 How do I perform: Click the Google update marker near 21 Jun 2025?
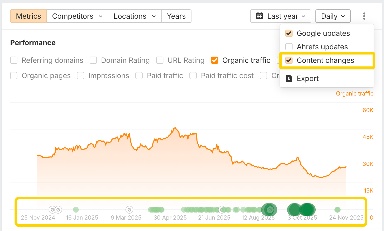222,209
